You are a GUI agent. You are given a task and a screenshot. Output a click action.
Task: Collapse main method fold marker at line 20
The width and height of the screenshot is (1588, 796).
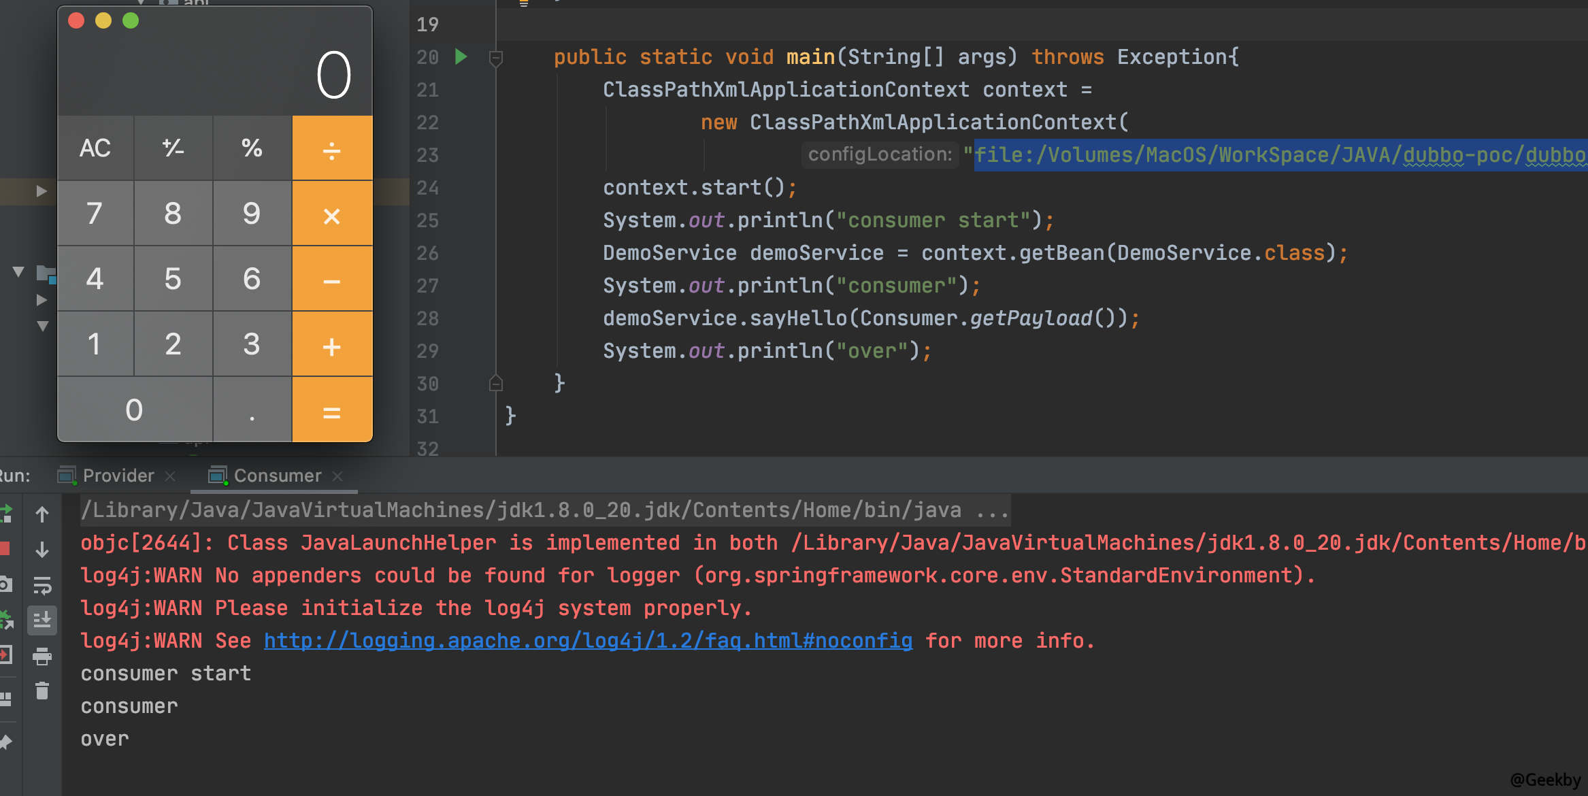pos(496,58)
